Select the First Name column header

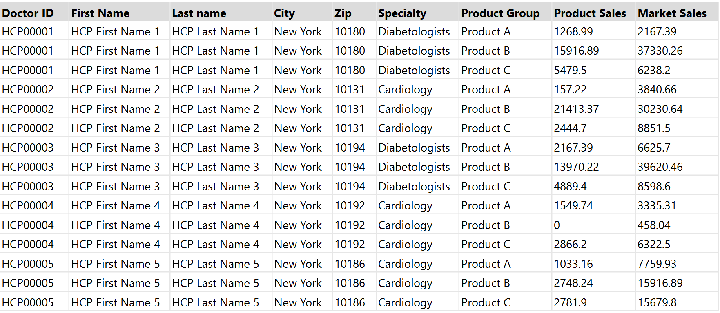click(x=100, y=13)
